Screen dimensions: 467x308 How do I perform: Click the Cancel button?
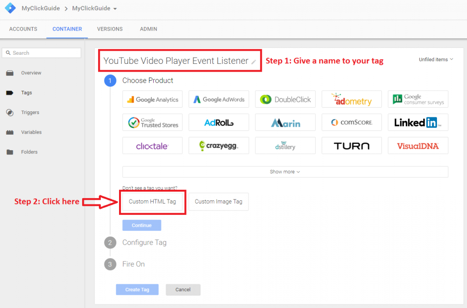point(183,290)
